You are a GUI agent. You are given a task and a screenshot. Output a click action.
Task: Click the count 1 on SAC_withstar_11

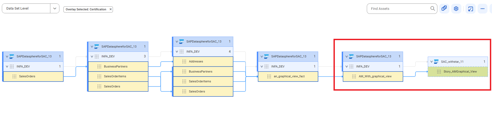pyautogui.click(x=484, y=62)
